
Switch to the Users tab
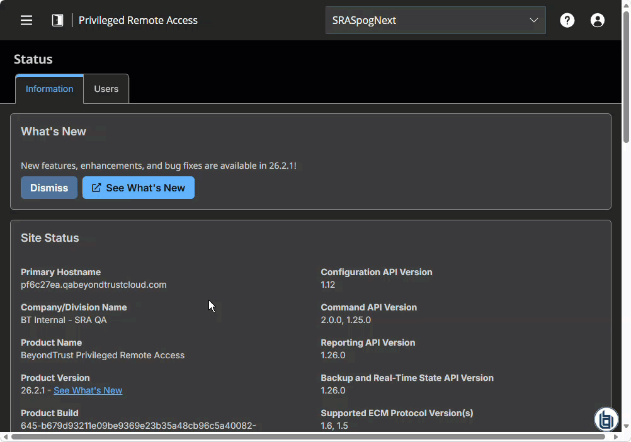[x=106, y=89]
